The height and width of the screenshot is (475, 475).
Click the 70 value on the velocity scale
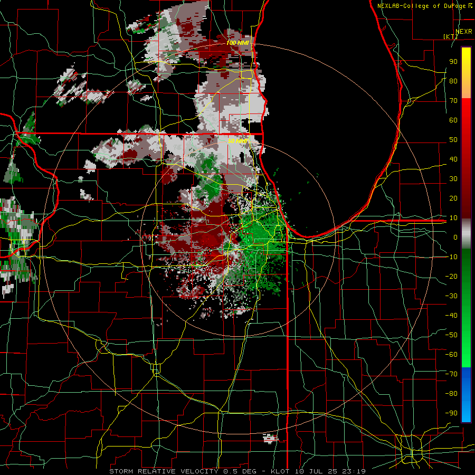pos(453,101)
